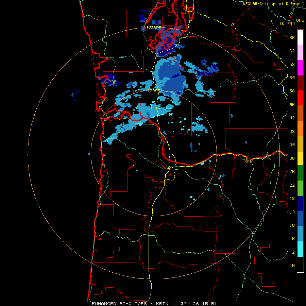Select the 30 legend value
The width and height of the screenshot is (306, 306).
292,158
